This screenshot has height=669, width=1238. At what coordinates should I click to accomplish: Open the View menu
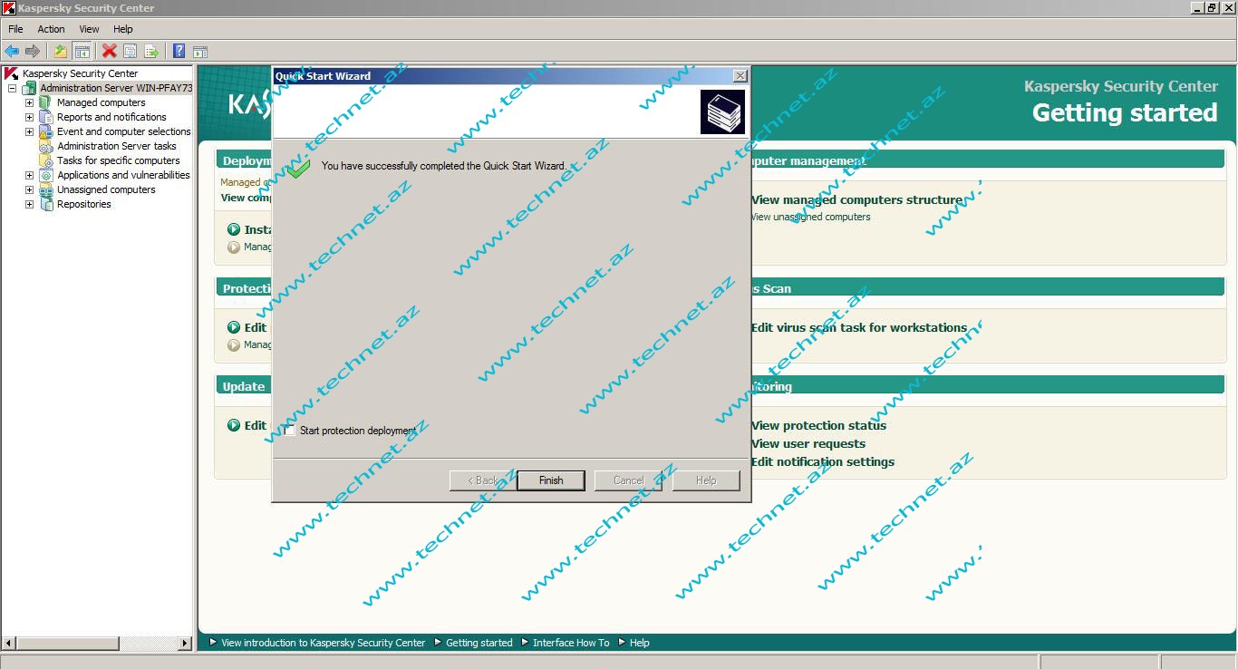click(89, 29)
